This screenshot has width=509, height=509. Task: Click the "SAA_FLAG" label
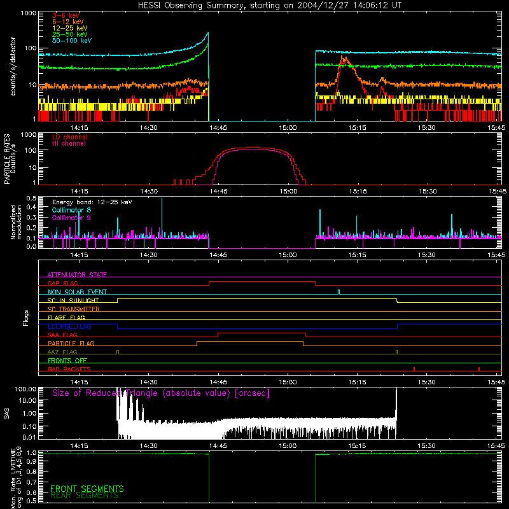point(62,335)
